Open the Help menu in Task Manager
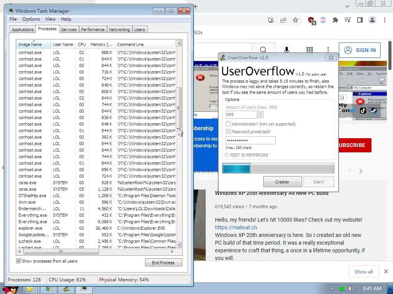 (66, 19)
